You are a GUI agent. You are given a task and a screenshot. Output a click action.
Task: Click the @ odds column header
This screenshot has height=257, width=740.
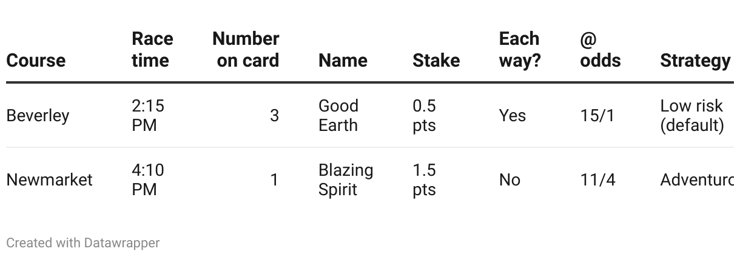coord(600,50)
